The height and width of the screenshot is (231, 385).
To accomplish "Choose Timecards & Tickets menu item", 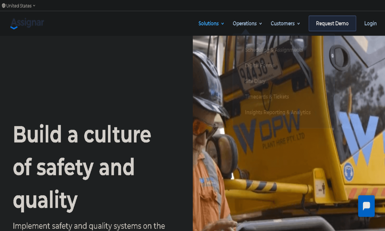I will [267, 97].
